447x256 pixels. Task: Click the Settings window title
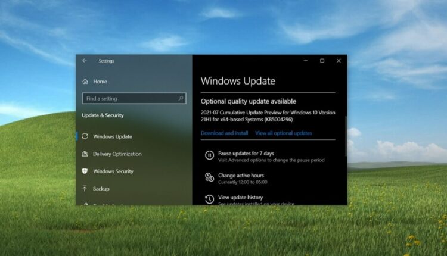pyautogui.click(x=106, y=61)
